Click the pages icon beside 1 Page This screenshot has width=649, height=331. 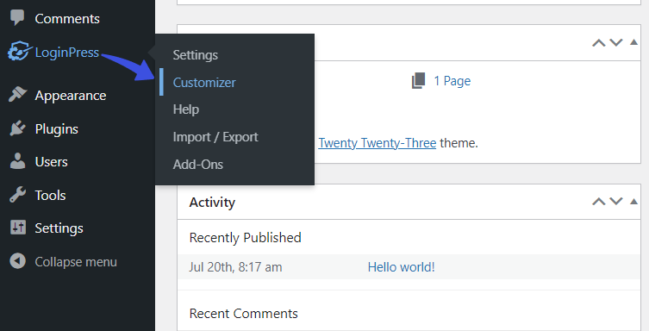419,81
